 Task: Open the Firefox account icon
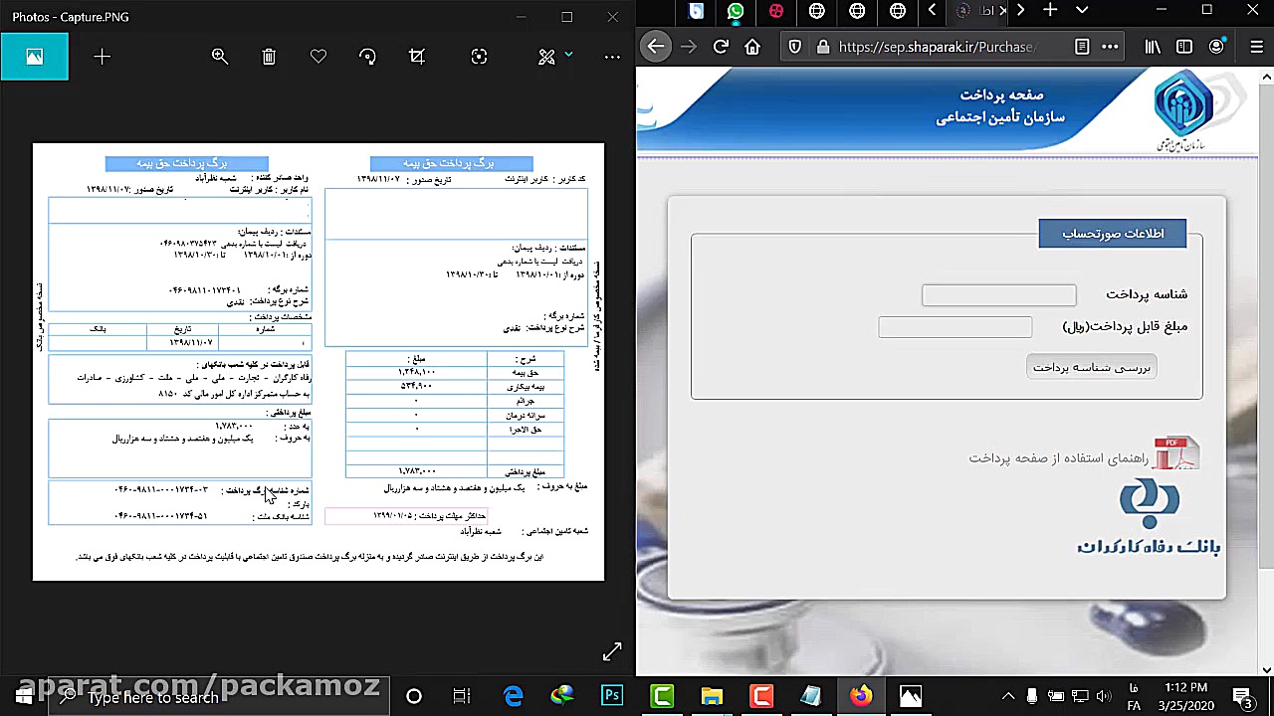[x=1216, y=46]
